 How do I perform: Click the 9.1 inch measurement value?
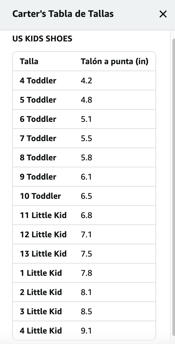[x=86, y=331]
